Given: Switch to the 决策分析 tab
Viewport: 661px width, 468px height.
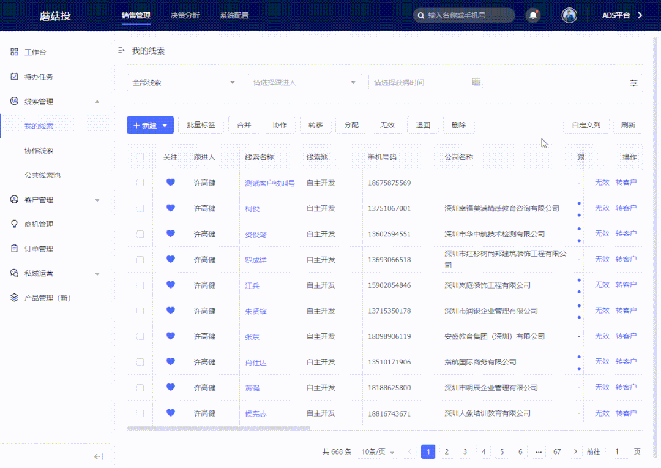Looking at the screenshot, I should coord(185,15).
